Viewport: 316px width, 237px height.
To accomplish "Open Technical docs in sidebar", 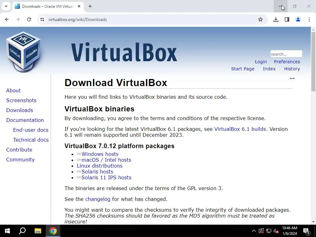I will (31, 140).
